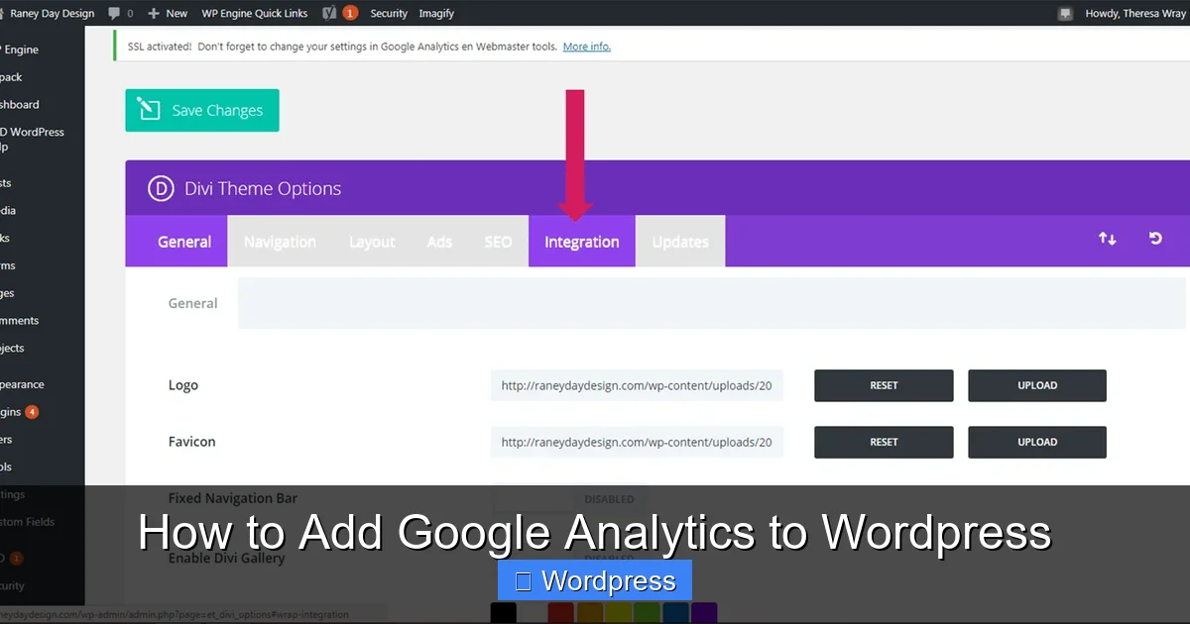The image size is (1190, 624).
Task: Pick the black color swatch
Action: tap(504, 612)
